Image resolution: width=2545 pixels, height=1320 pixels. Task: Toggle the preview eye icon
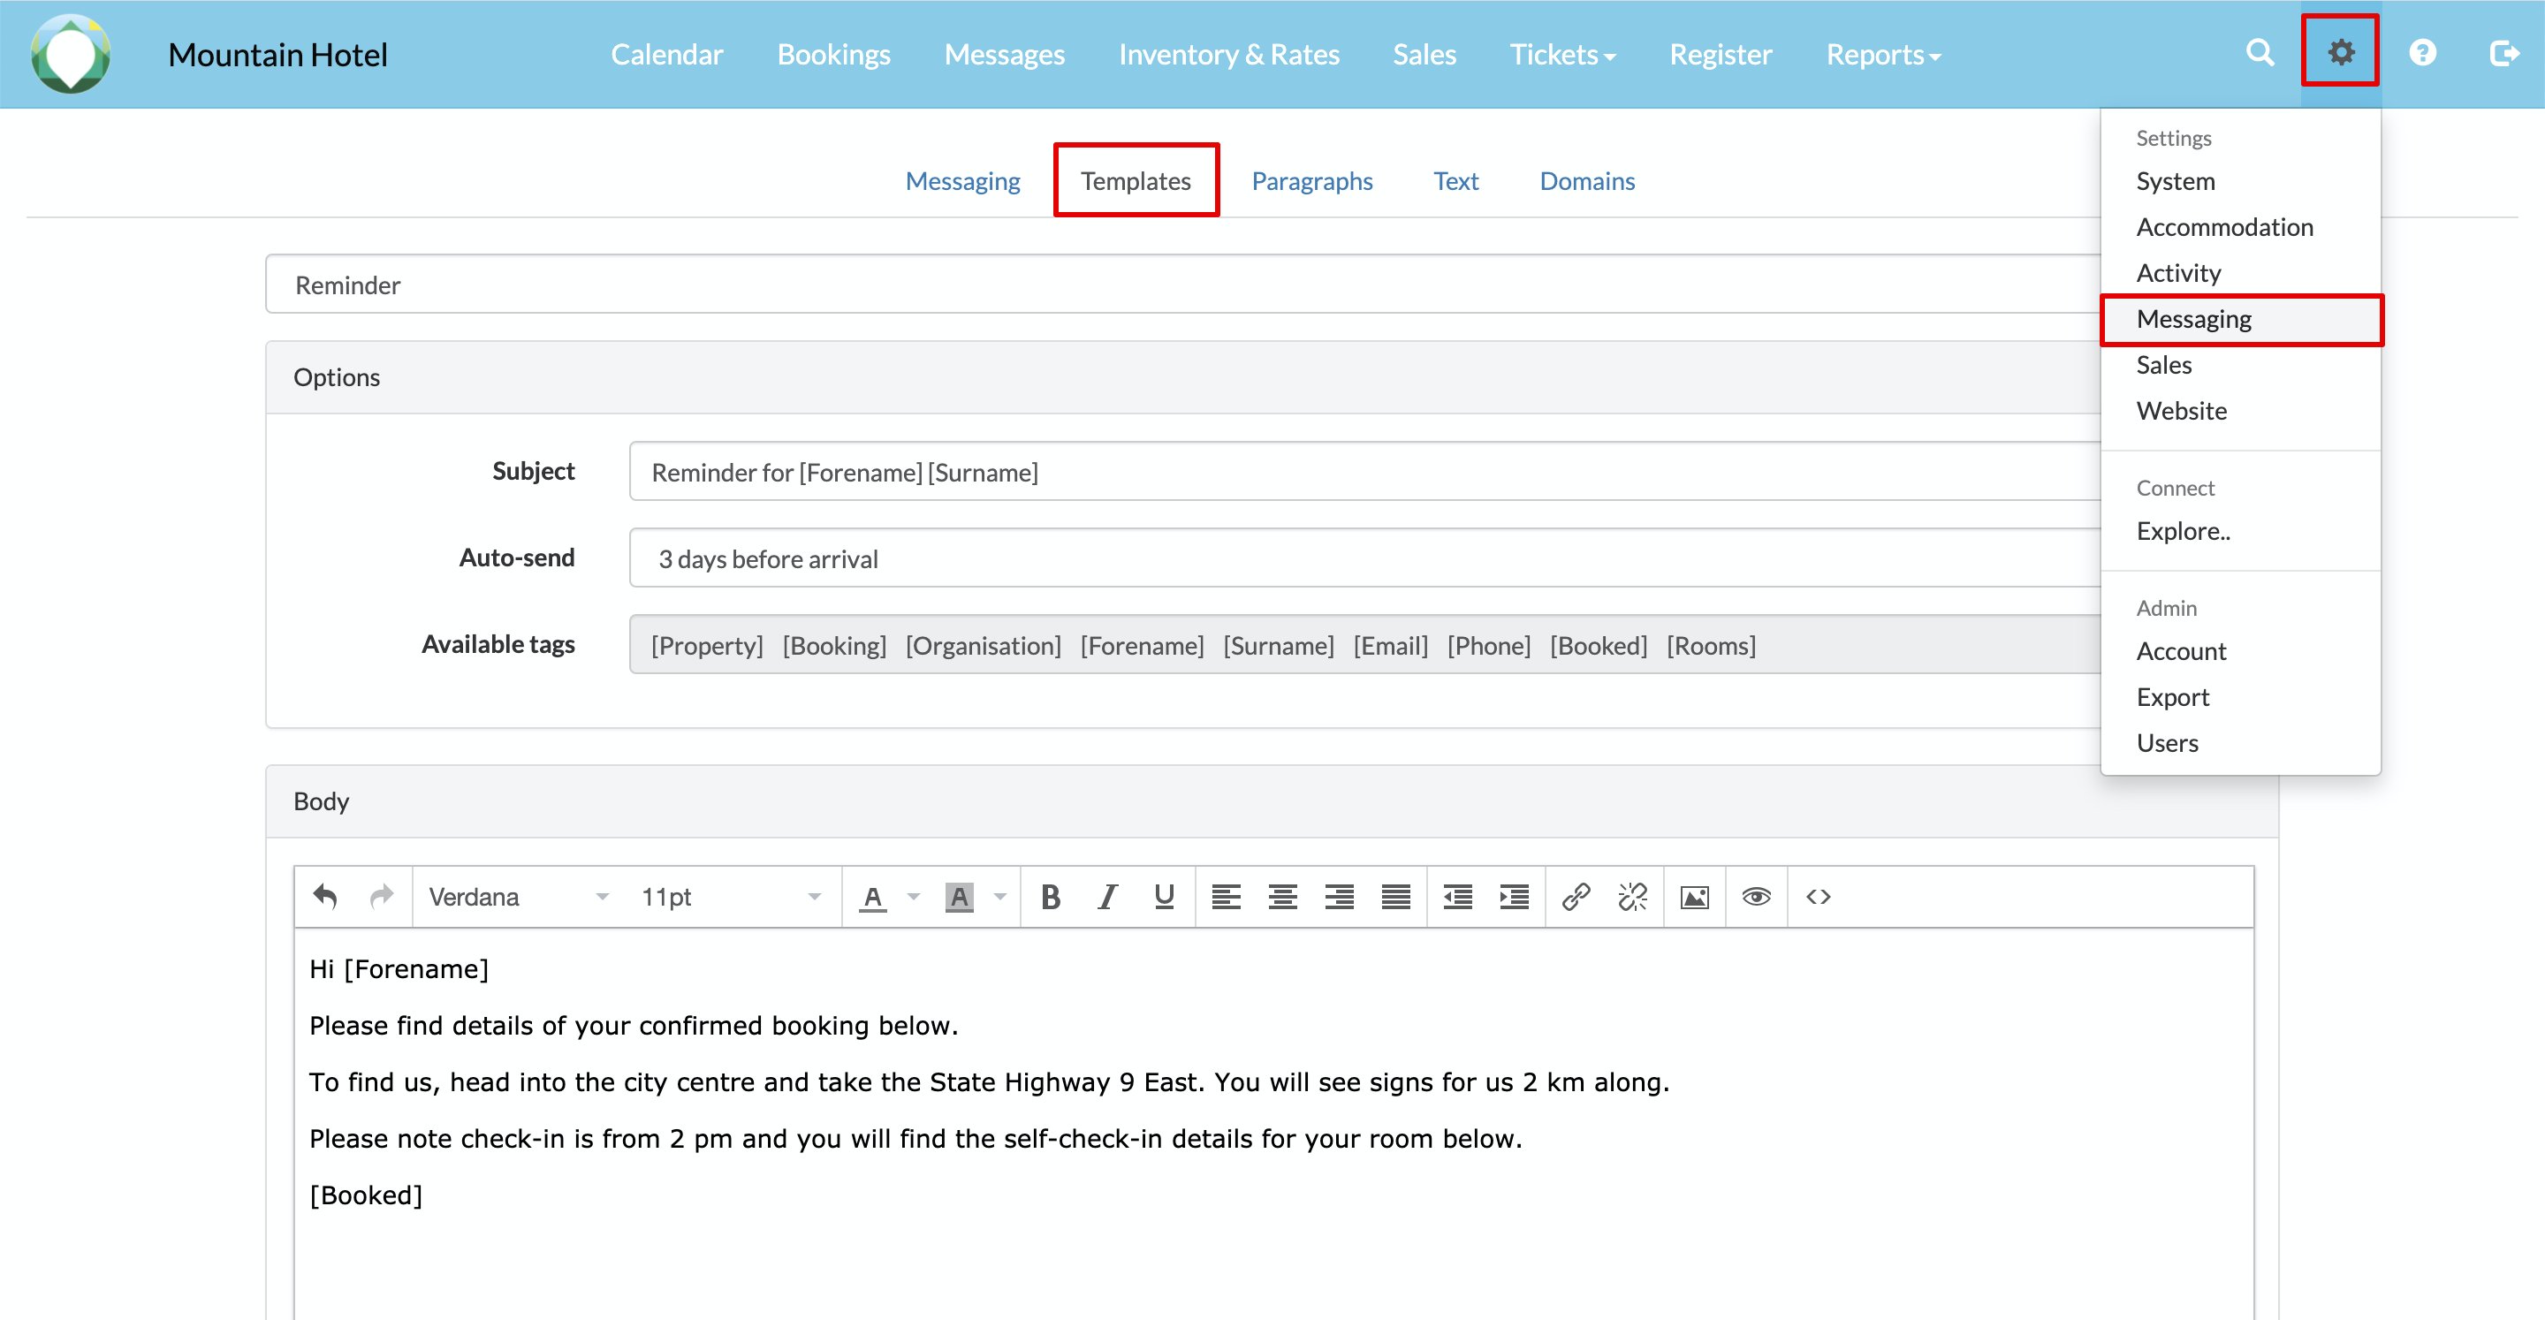pos(1756,896)
